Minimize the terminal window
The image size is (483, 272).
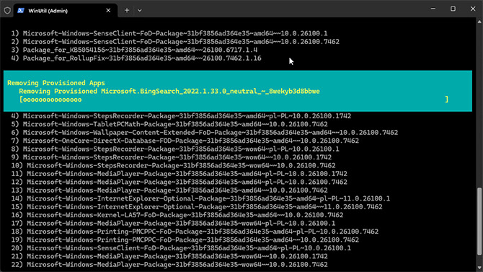(x=433, y=9)
